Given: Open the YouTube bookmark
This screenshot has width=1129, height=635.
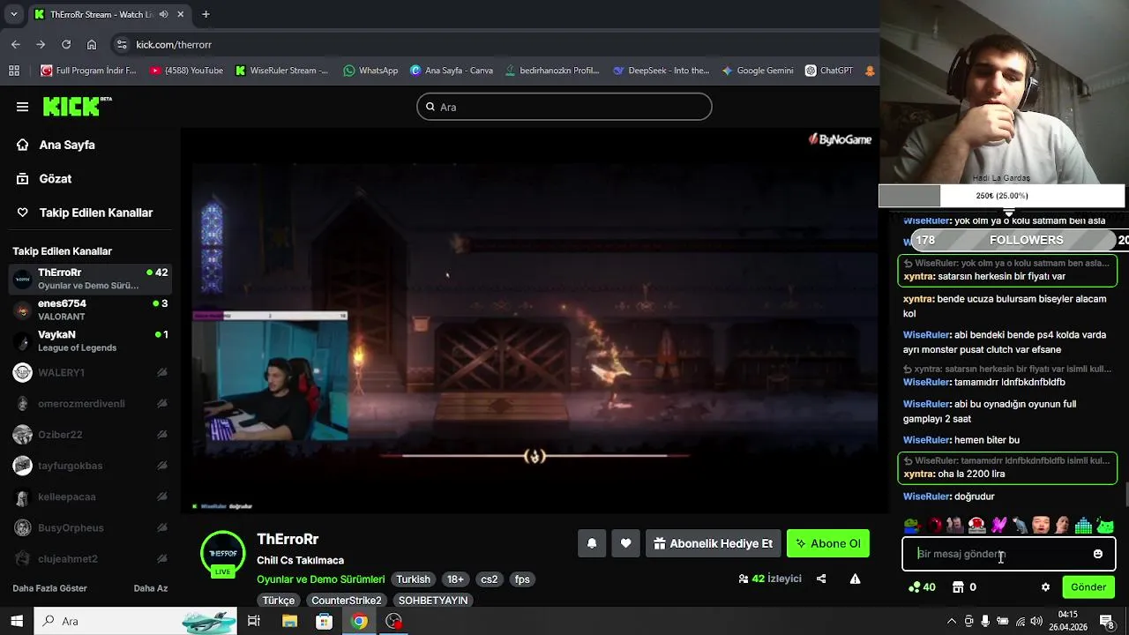Looking at the screenshot, I should (186, 71).
